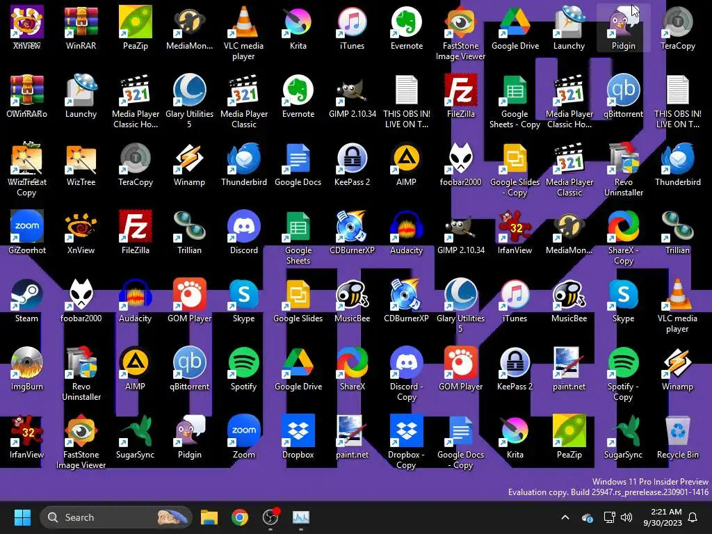
Task: Select the Evernote icon next to FastStone
Action: (x=406, y=28)
